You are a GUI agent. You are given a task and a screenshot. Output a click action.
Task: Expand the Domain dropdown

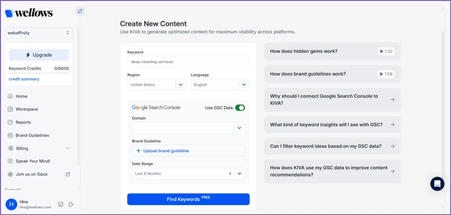coord(240,128)
